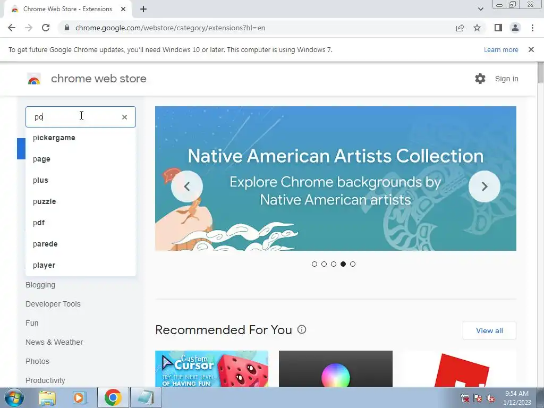Choose the 'page' suggestion
544x408 pixels.
point(81,159)
